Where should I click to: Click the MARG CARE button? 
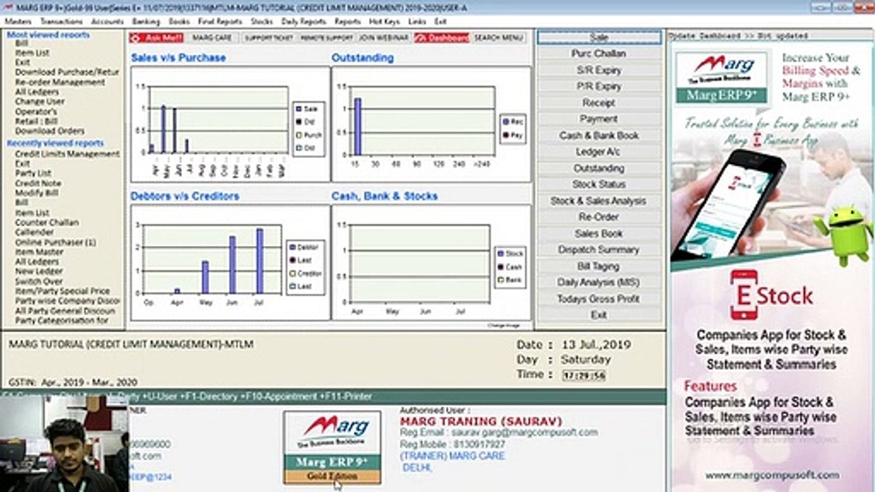coord(212,38)
